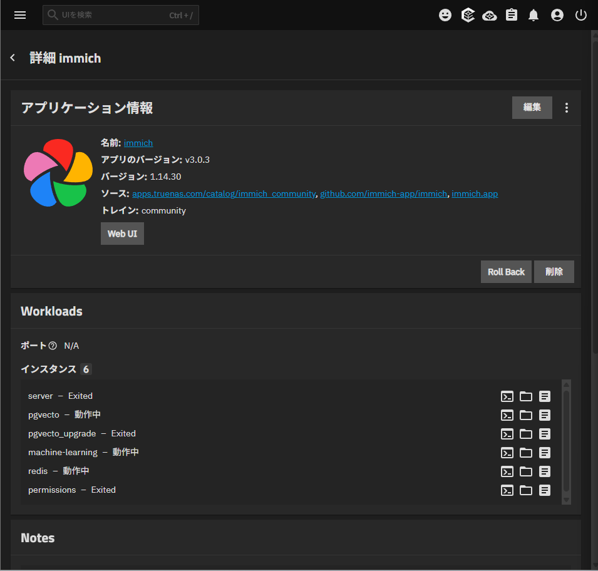This screenshot has width=598, height=571.
Task: View logs for the pgvecto instance
Action: 545,415
